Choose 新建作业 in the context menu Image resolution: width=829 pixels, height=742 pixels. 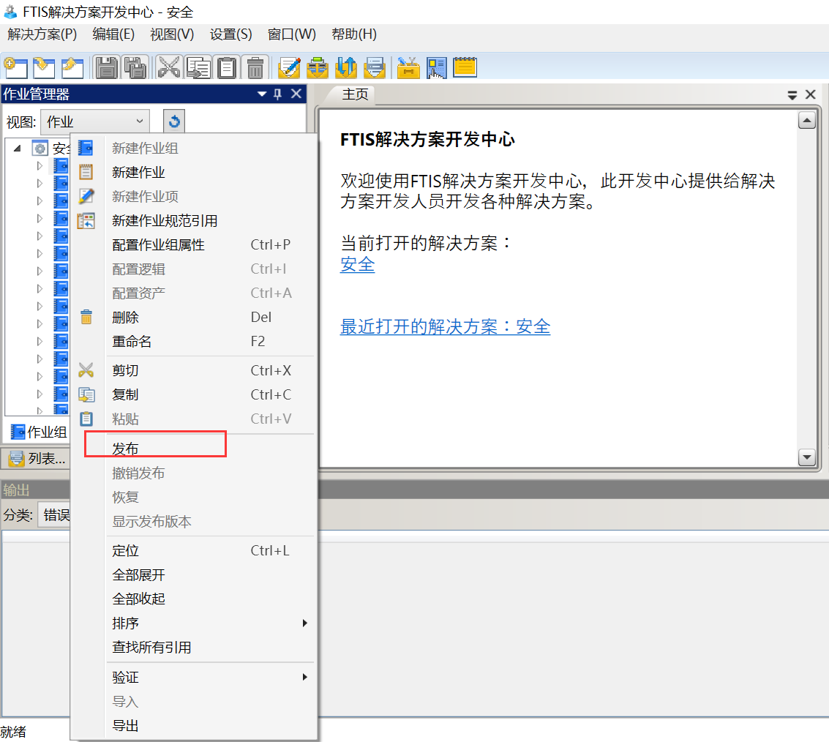tap(138, 173)
